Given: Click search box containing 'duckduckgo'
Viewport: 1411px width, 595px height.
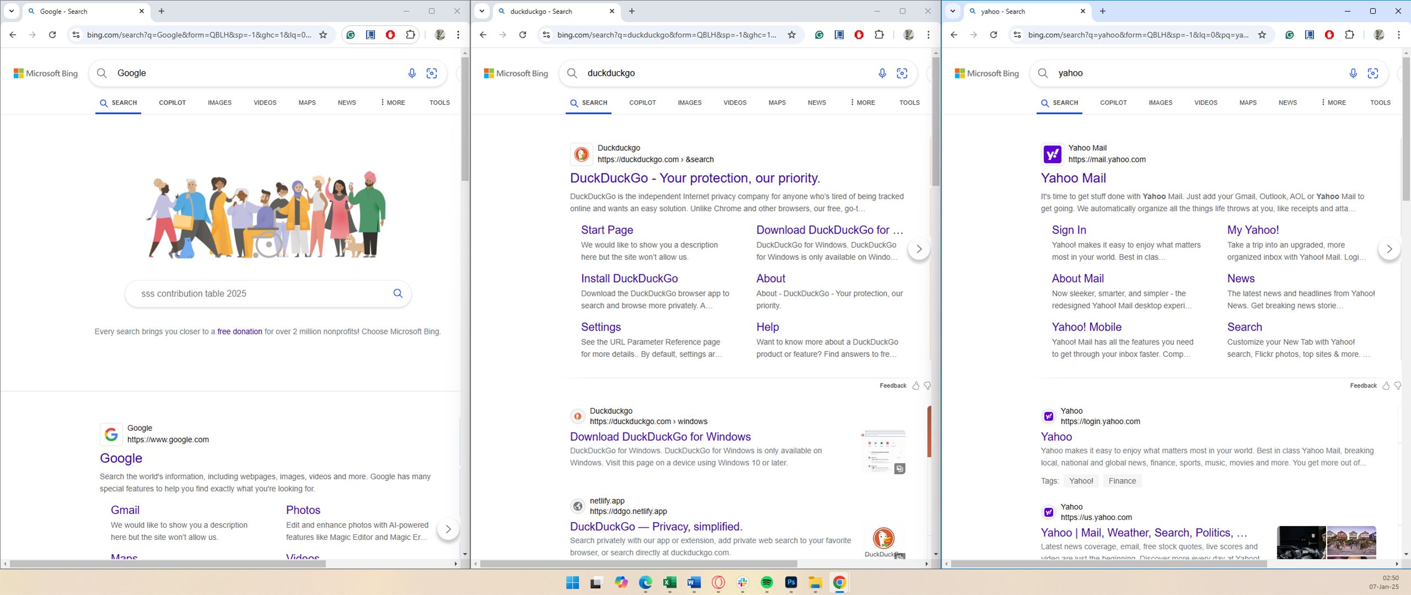Looking at the screenshot, I should tap(738, 73).
